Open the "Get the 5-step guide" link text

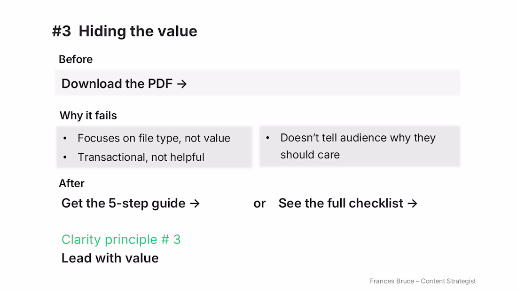[123, 204]
